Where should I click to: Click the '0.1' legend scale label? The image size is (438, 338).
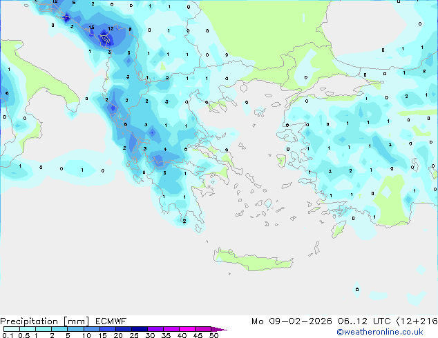8,335
